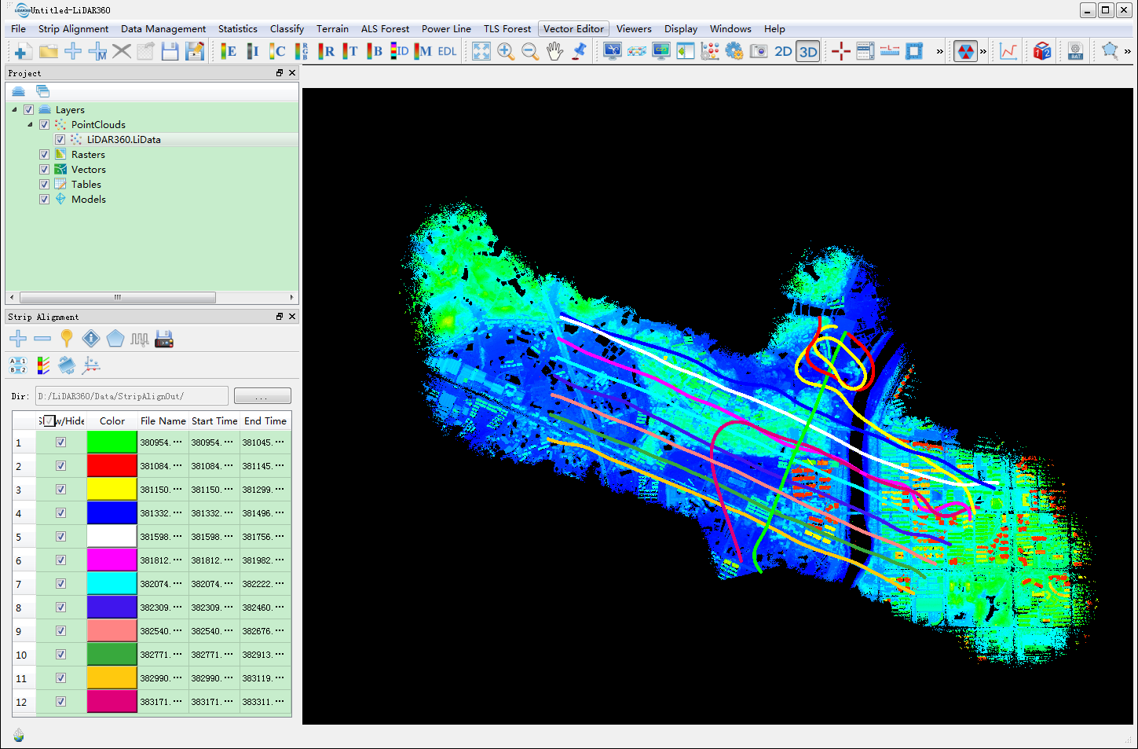Viewport: 1138px width, 749px height.
Task: Collapse the PointClouds tree node
Action: (31, 125)
